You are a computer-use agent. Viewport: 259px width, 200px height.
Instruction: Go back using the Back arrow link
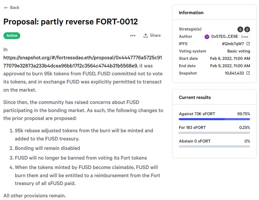coord(12,8)
